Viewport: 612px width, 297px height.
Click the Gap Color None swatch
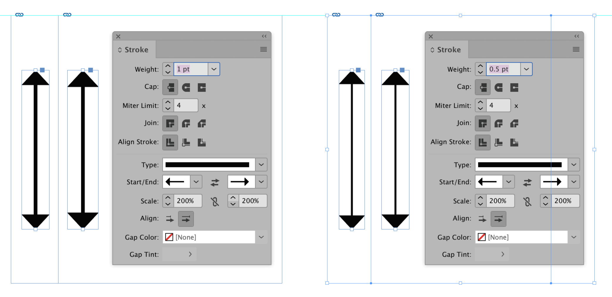169,237
